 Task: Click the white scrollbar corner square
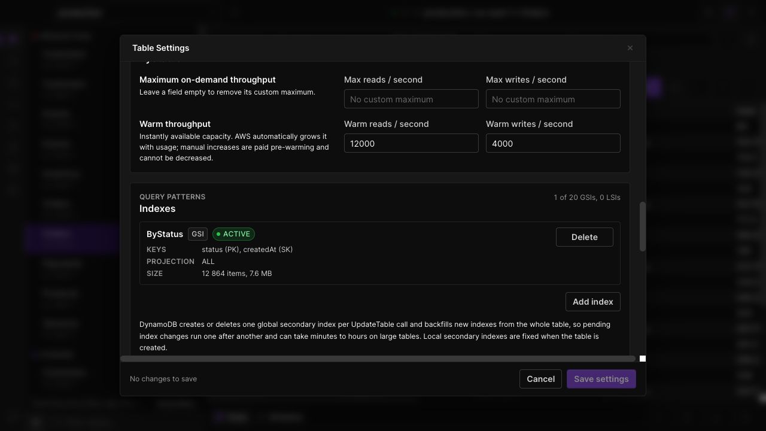pos(643,359)
